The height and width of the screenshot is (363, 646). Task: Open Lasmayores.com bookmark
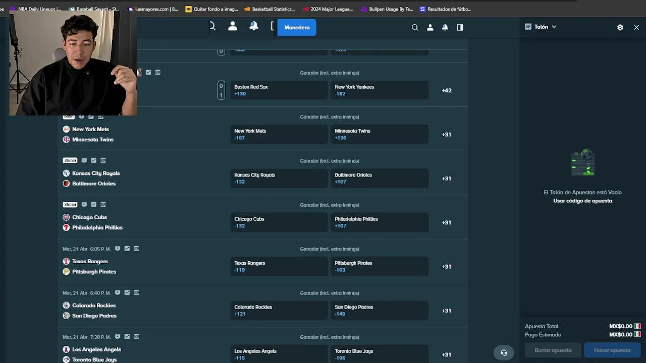(153, 9)
